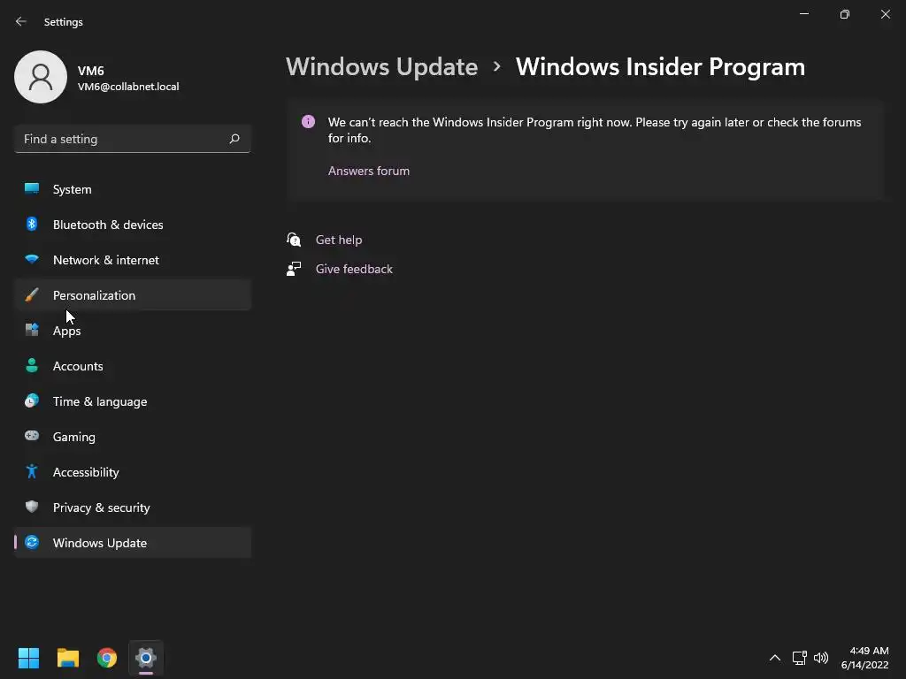This screenshot has height=679, width=906.
Task: Open Apps settings
Action: click(x=133, y=331)
